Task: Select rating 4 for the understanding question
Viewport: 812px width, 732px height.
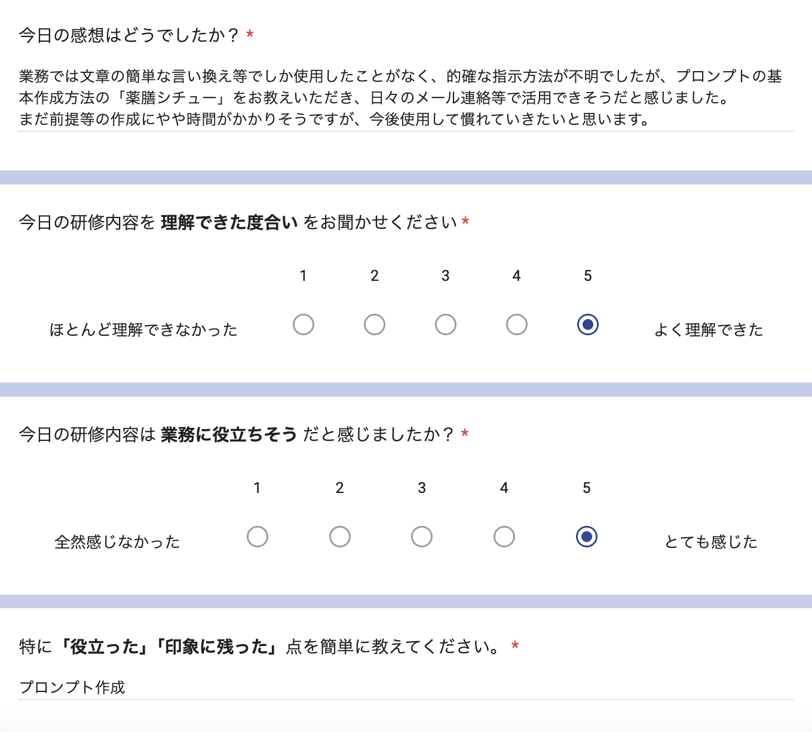Action: tap(516, 324)
